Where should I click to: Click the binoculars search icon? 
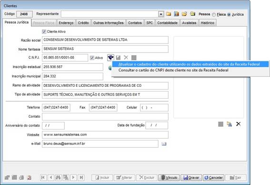(x=58, y=177)
